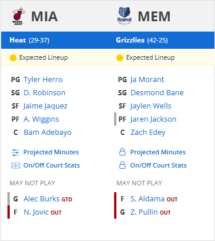215x241 pixels.
Task: Click the Grizzlies Projected Minutes lock icon
Action: click(122, 152)
